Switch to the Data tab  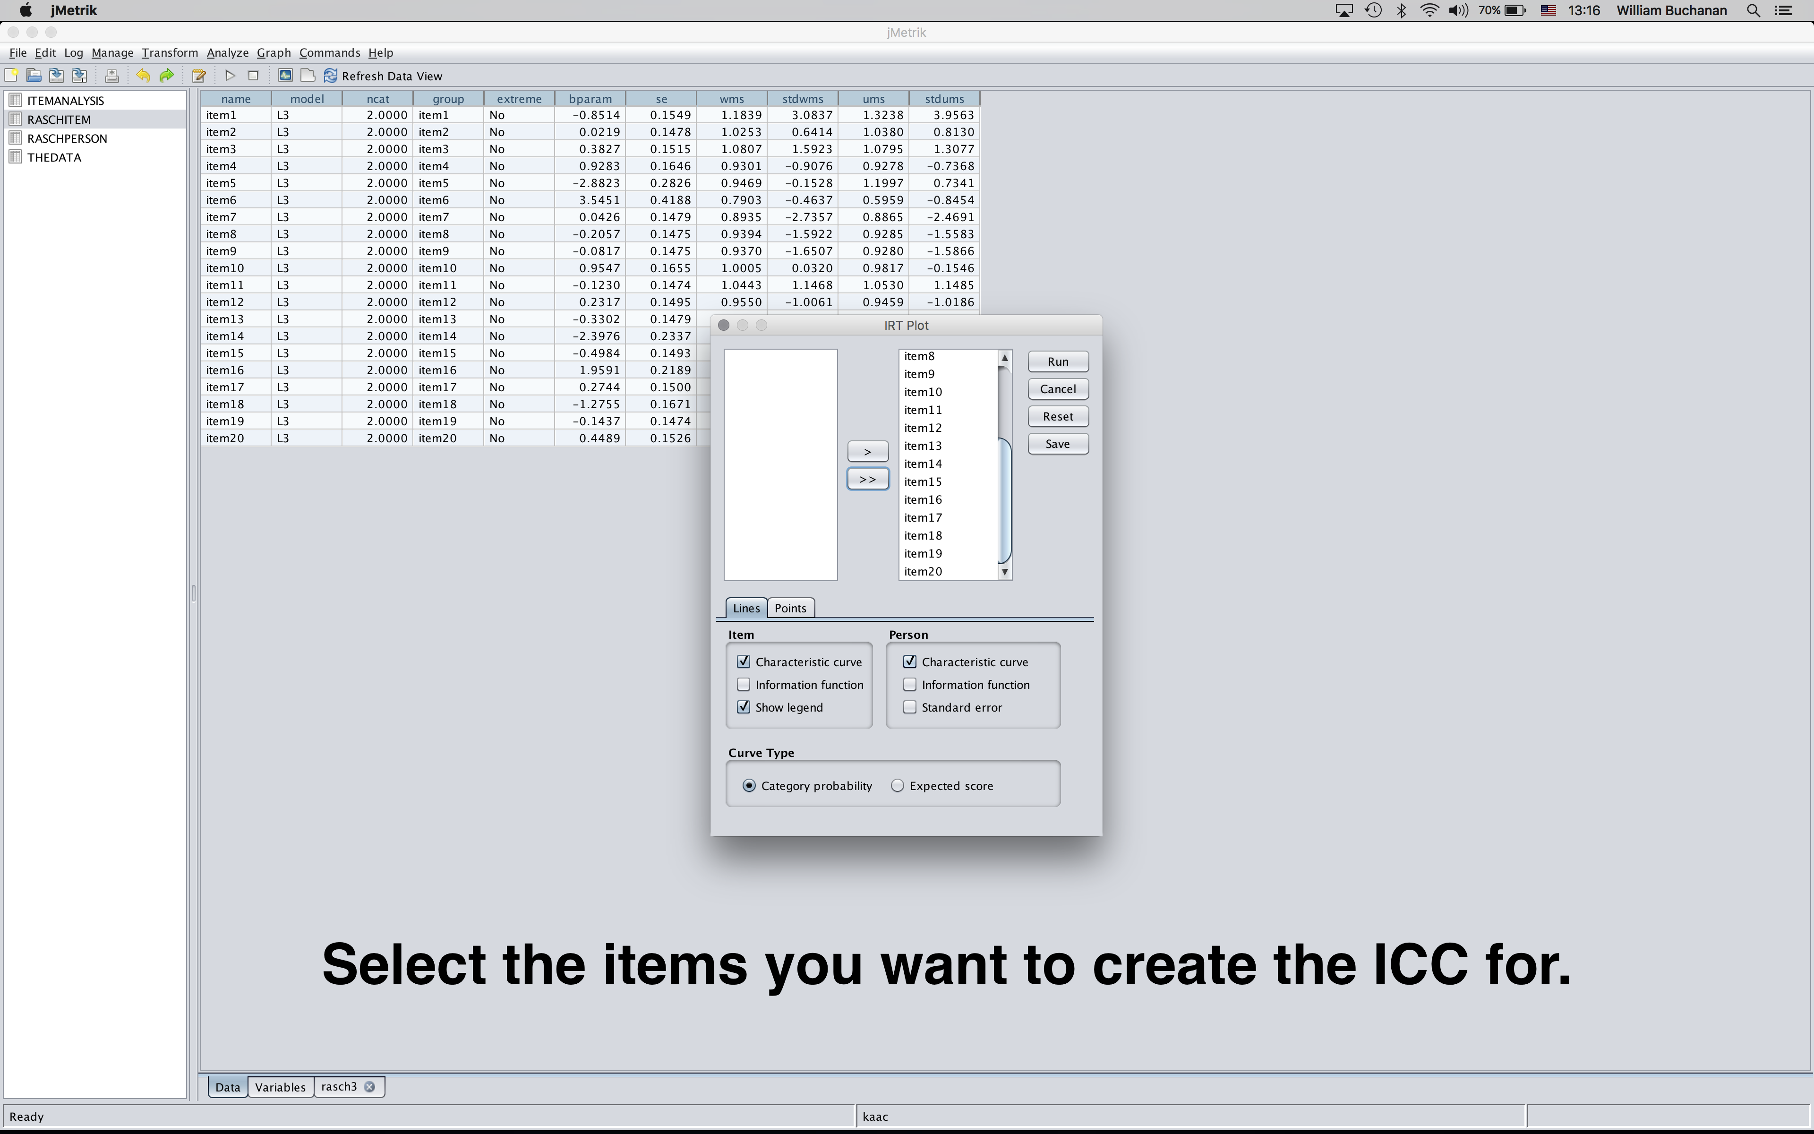[228, 1088]
